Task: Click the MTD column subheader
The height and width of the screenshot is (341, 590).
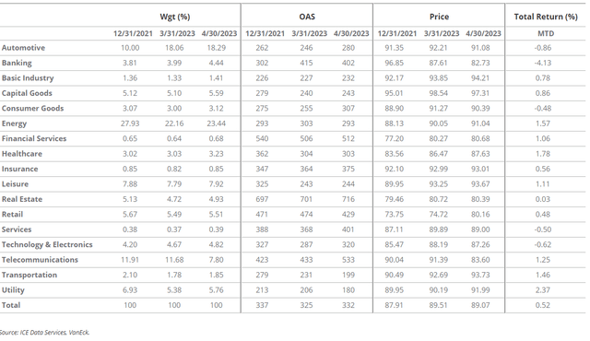Action: [546, 33]
